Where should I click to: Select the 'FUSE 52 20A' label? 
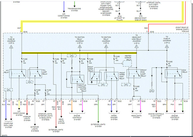click(x=83, y=61)
